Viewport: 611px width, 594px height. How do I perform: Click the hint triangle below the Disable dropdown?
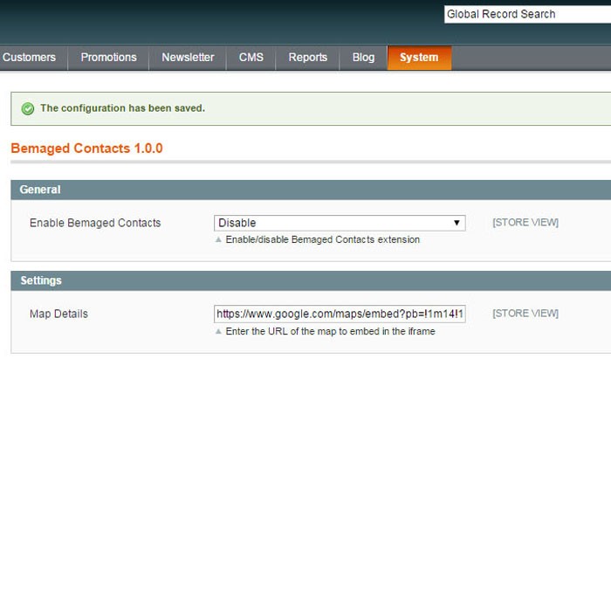[x=218, y=239]
